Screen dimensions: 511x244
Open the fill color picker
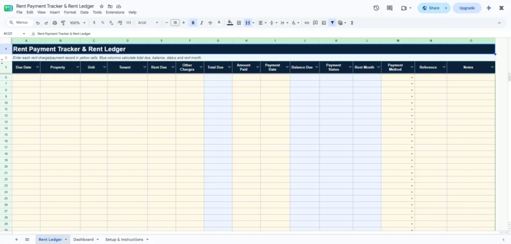point(230,23)
